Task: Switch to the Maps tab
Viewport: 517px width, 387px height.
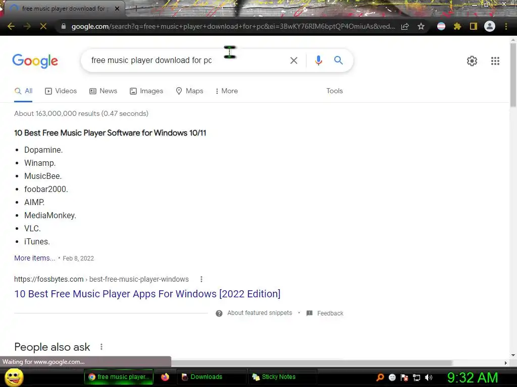Action: point(189,91)
